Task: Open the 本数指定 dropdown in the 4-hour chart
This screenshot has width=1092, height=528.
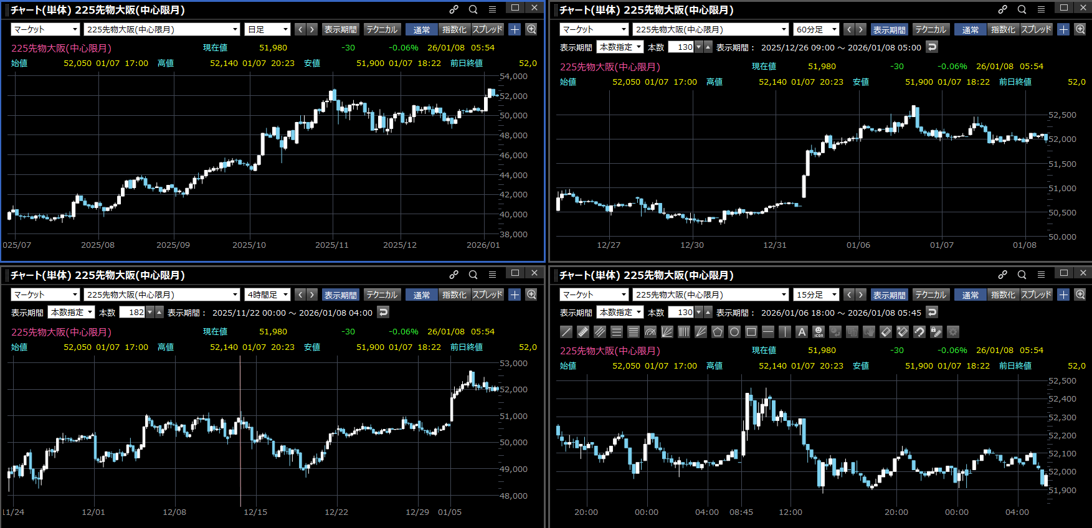Action: point(72,313)
